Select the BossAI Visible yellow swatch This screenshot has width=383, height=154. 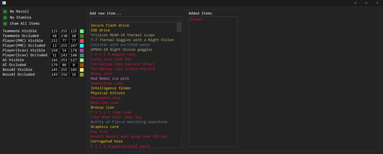82,70
